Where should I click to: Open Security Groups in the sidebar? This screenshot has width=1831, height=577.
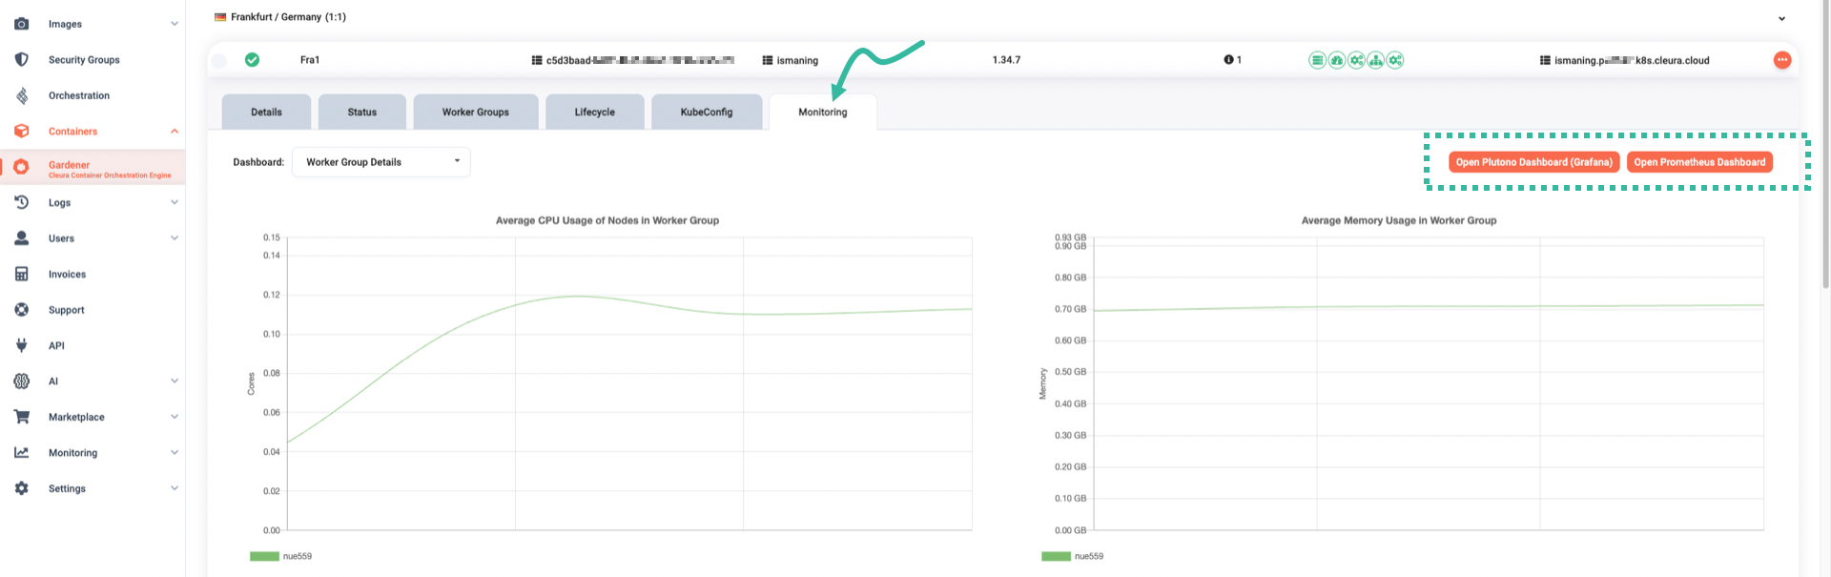click(x=84, y=60)
